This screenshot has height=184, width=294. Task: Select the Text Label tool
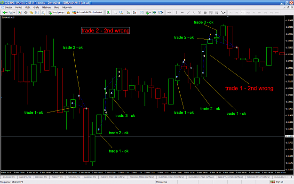199,13
